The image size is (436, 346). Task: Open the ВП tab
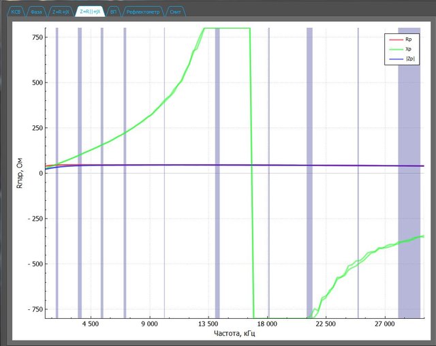tap(112, 12)
